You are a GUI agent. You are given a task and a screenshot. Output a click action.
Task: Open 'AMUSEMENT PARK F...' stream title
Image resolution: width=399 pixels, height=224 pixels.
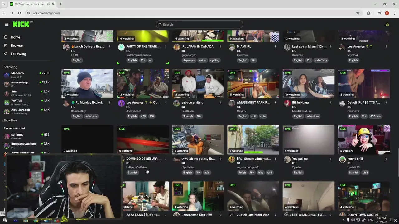click(253, 102)
